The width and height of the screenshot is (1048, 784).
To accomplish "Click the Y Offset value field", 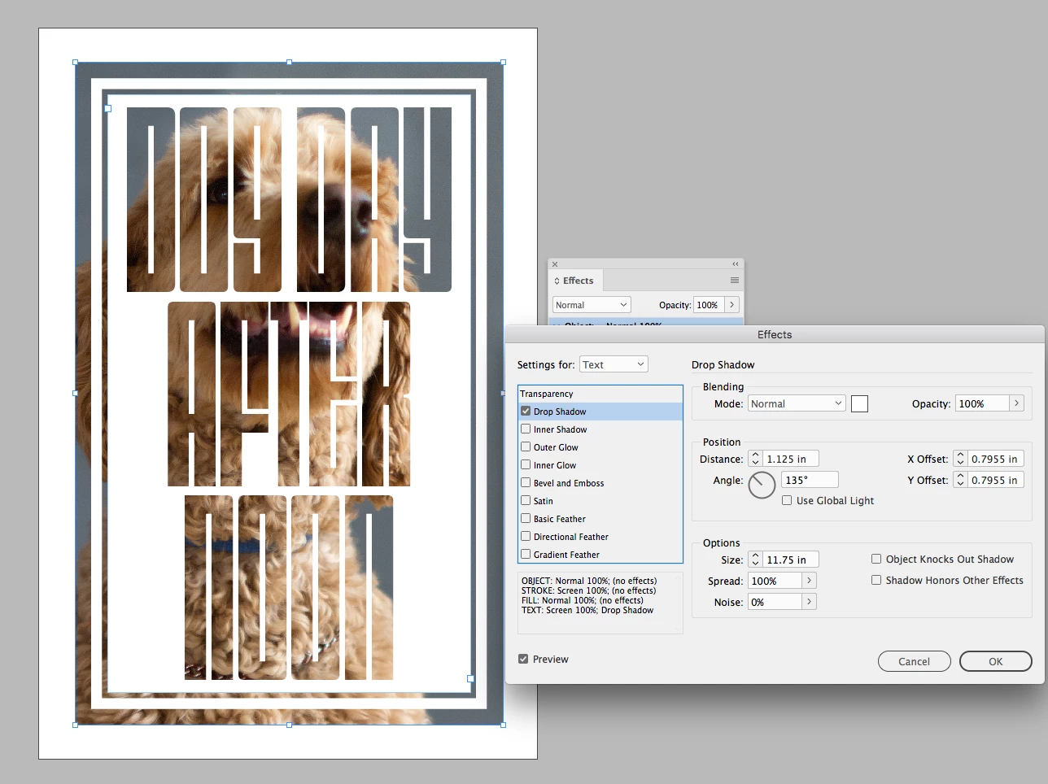I will click(995, 481).
